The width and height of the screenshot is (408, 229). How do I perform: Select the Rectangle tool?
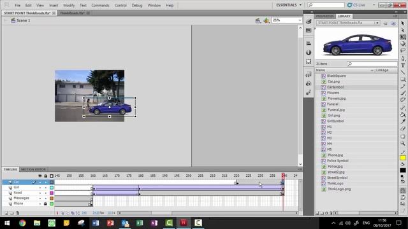pyautogui.click(x=403, y=79)
